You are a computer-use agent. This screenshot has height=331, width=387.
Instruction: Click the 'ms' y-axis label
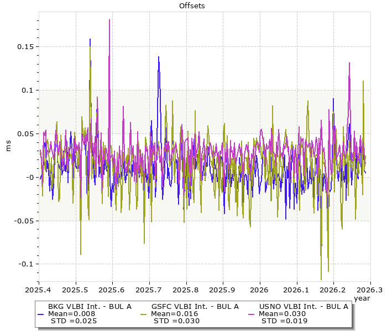[8, 146]
